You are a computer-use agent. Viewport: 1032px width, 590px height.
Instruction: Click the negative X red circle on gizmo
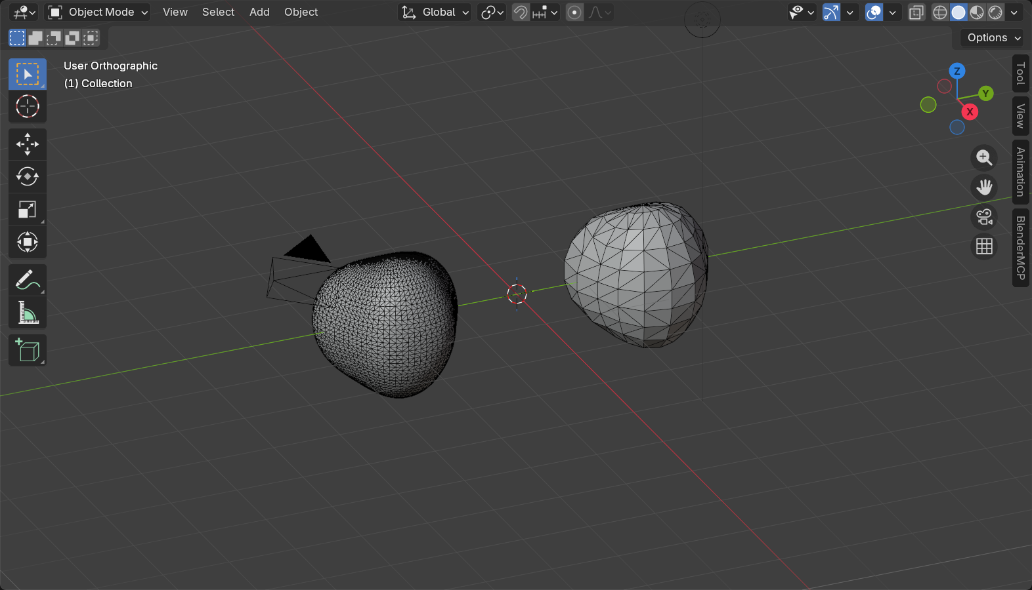coord(944,86)
